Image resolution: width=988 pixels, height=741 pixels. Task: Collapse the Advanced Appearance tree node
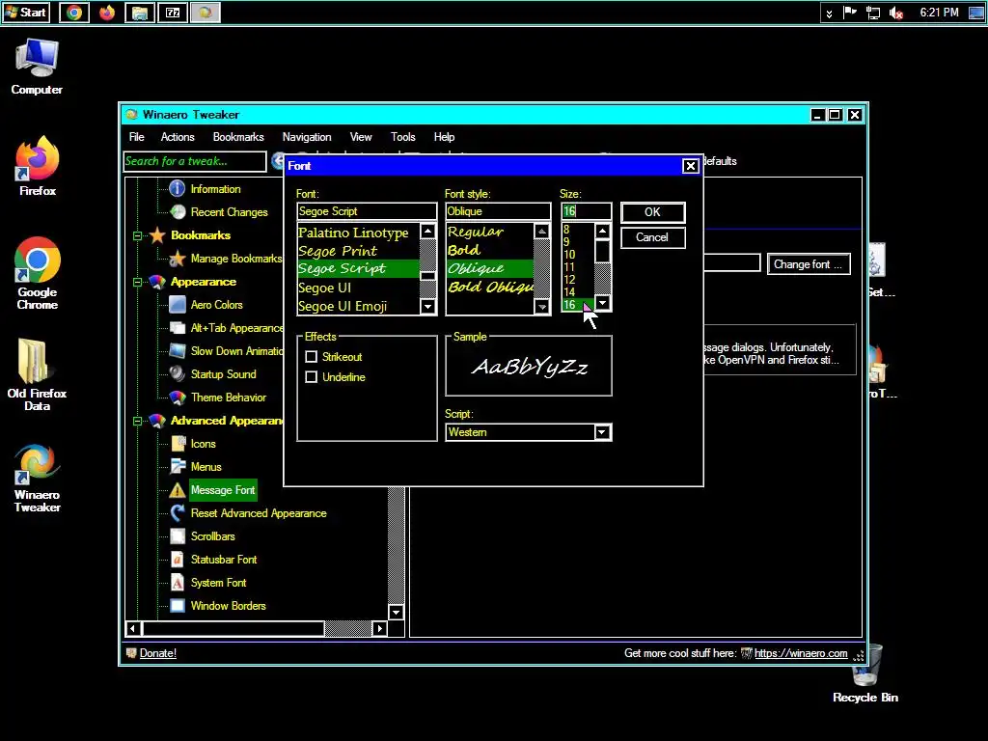[137, 421]
